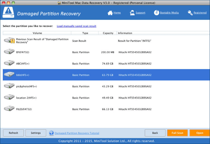Select the ABC(HFS+) volume name

(23, 64)
